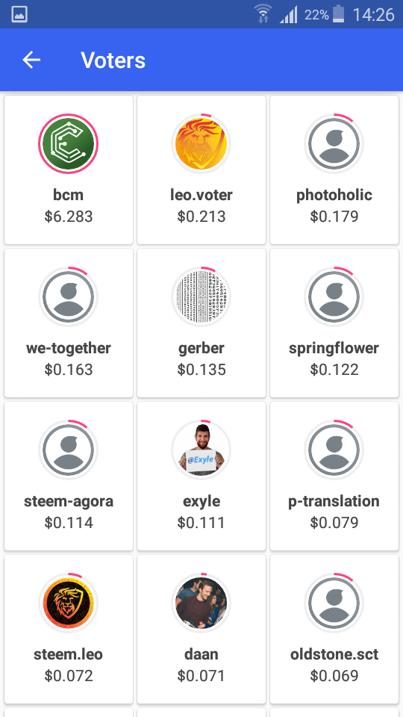The width and height of the screenshot is (403, 717).
Task: Open the oldstone.sct voter name
Action: click(334, 654)
